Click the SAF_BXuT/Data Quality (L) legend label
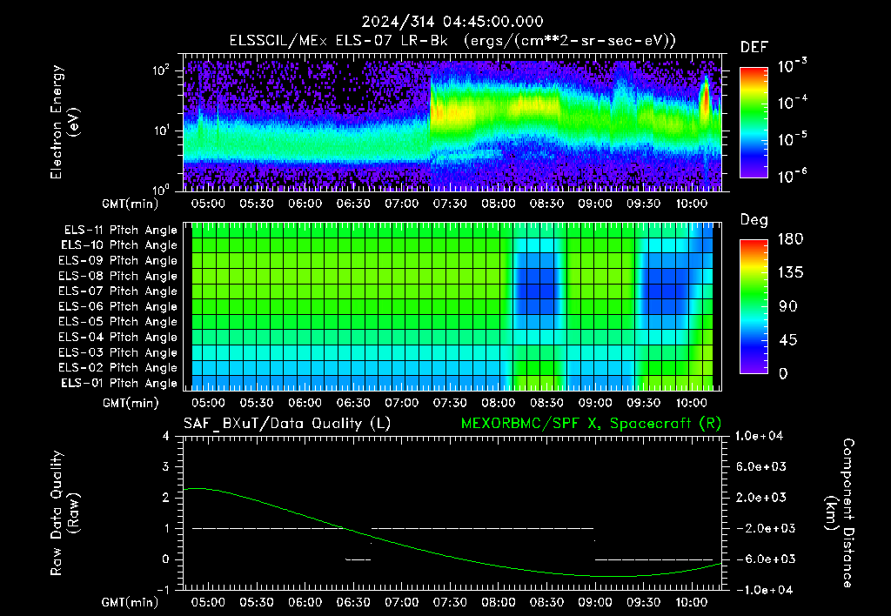 tap(287, 424)
